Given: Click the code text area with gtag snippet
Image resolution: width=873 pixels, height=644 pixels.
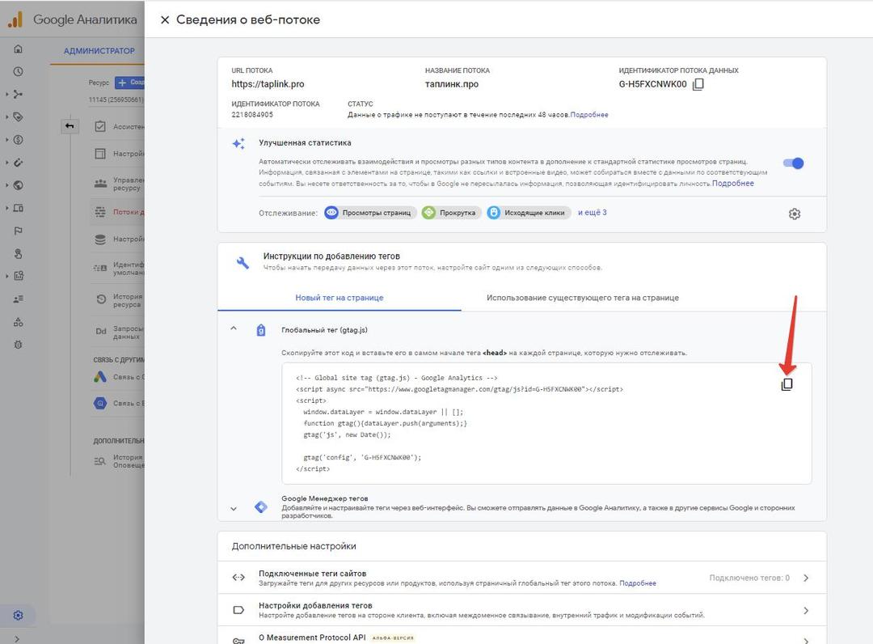Looking at the screenshot, I should 546,423.
